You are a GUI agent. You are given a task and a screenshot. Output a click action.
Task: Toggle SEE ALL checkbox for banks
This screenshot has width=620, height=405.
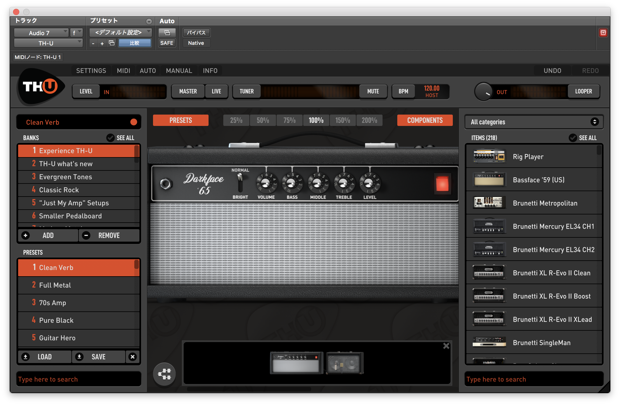pyautogui.click(x=110, y=138)
